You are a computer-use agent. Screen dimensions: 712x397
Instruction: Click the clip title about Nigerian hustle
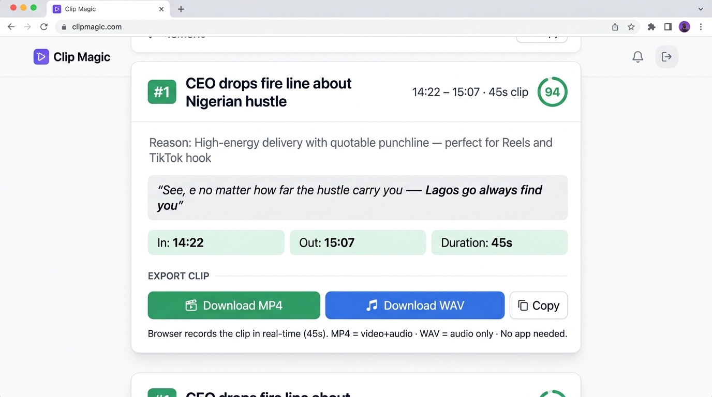(269, 92)
